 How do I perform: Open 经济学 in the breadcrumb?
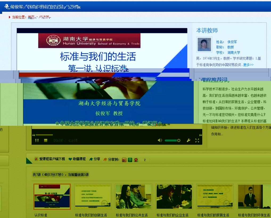click(44, 17)
